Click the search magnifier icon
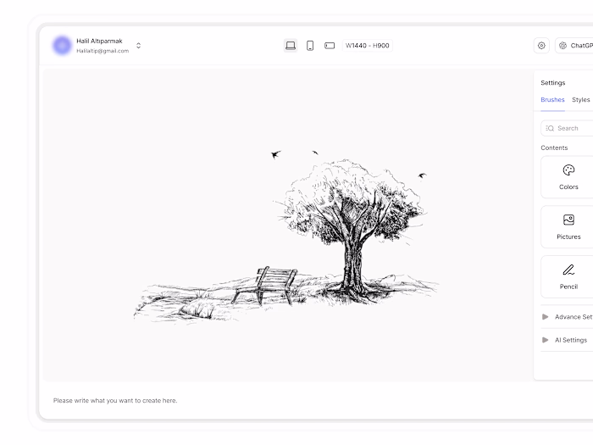Image resolution: width=593 pixels, height=445 pixels. pyautogui.click(x=550, y=128)
